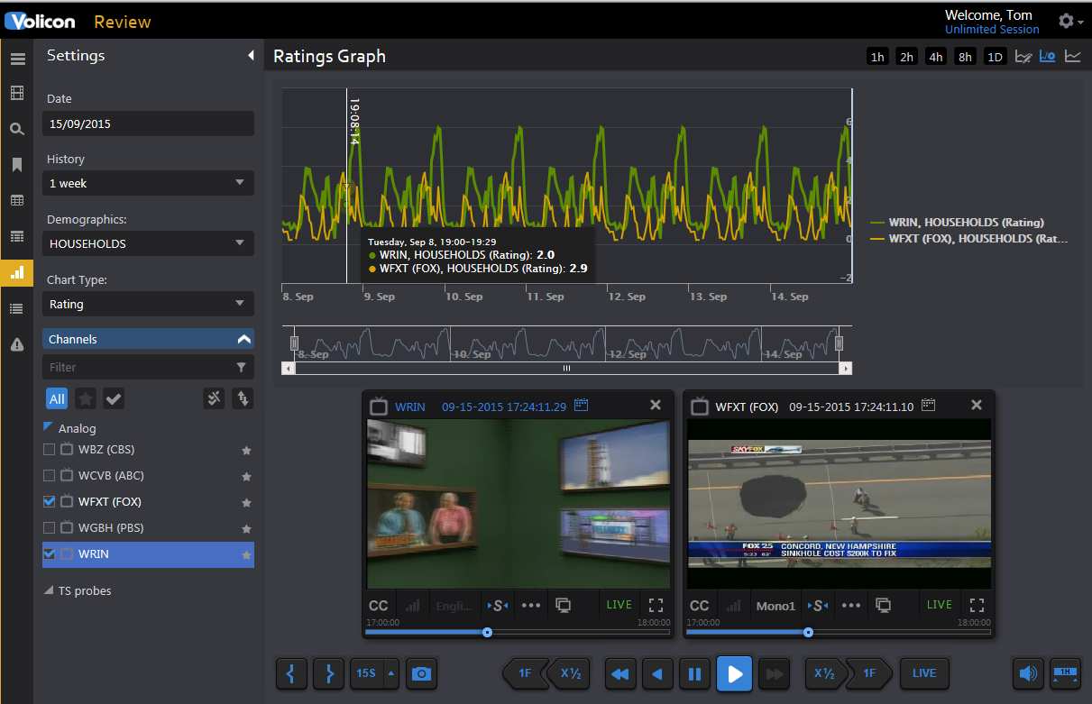Image resolution: width=1092 pixels, height=704 pixels.
Task: Select the middle highlighted chart mode icon
Action: pos(1047,56)
